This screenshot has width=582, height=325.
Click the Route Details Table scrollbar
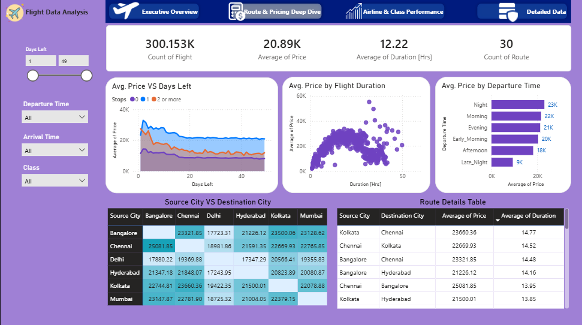click(x=566, y=219)
